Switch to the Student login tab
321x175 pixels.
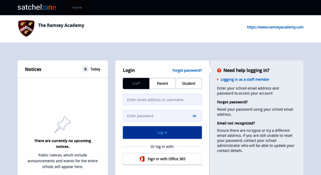[x=188, y=84]
